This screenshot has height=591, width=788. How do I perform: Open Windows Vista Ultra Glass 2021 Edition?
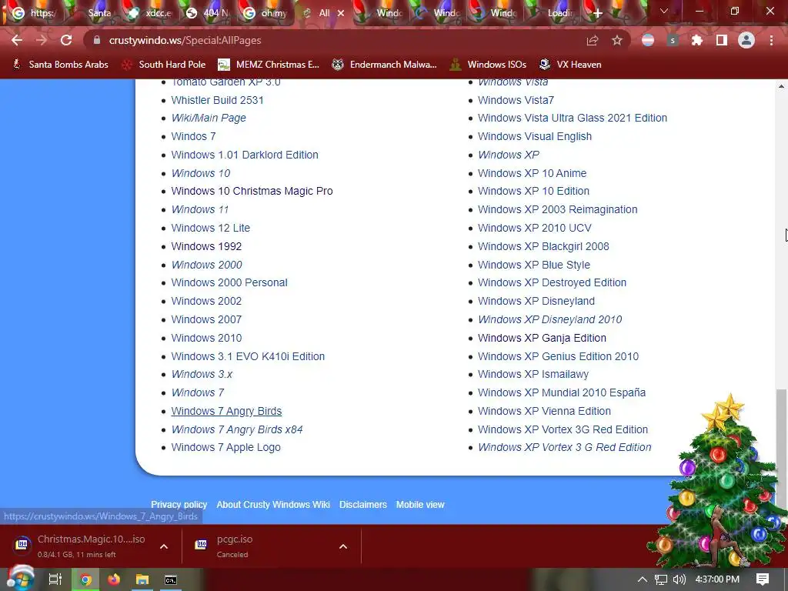click(x=573, y=118)
